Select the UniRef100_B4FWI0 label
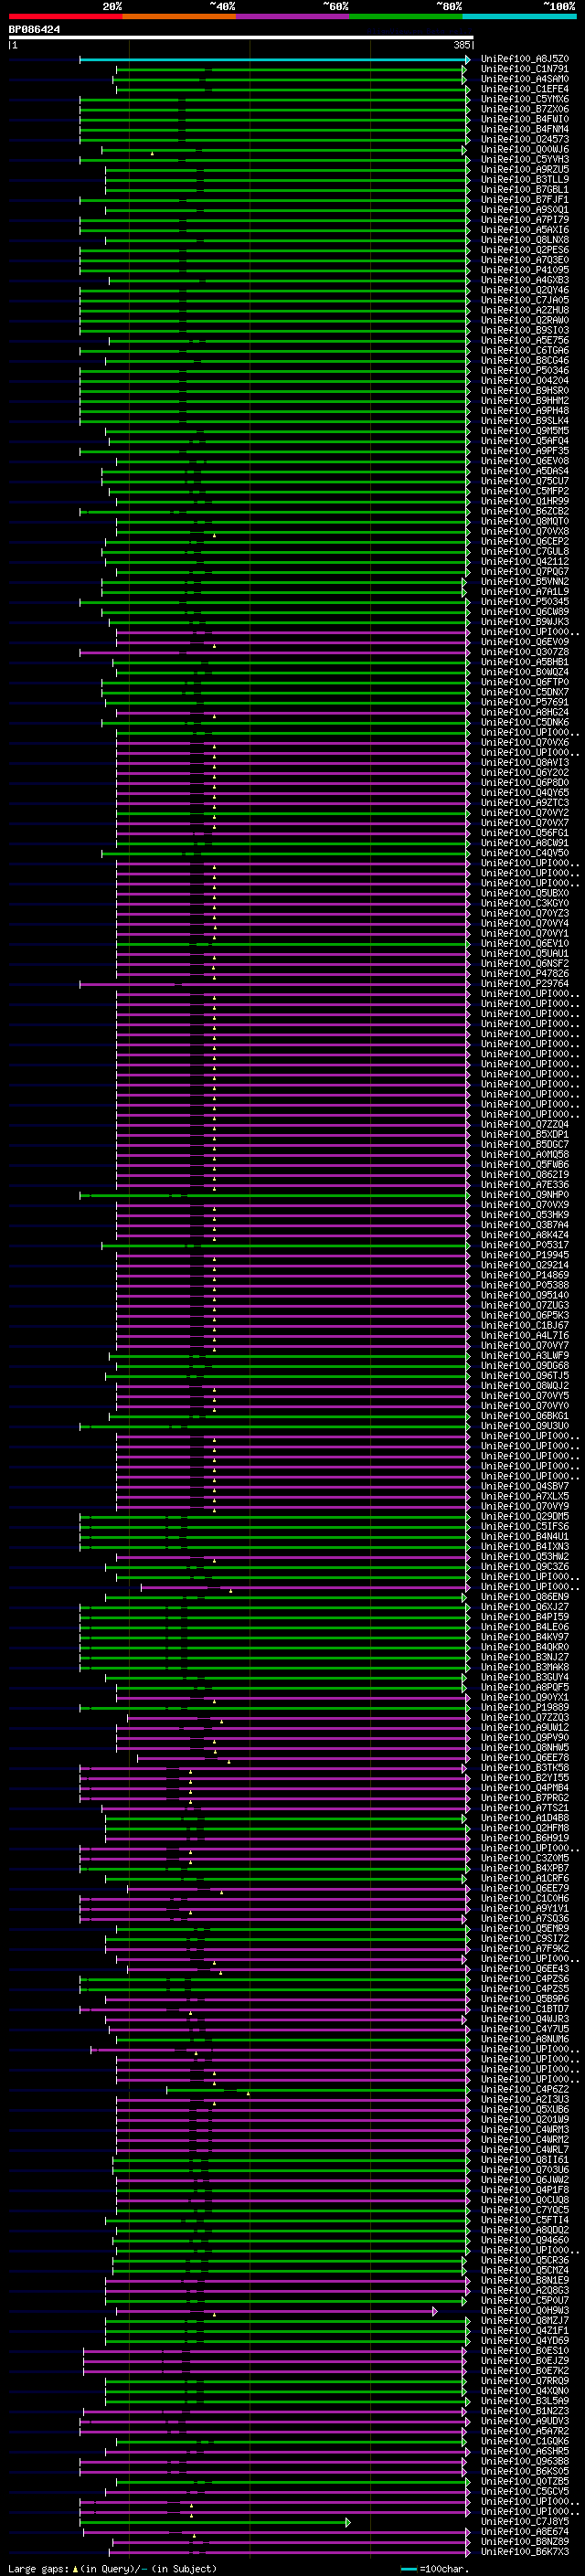Viewport: 585px width, 2576px height. click(525, 119)
